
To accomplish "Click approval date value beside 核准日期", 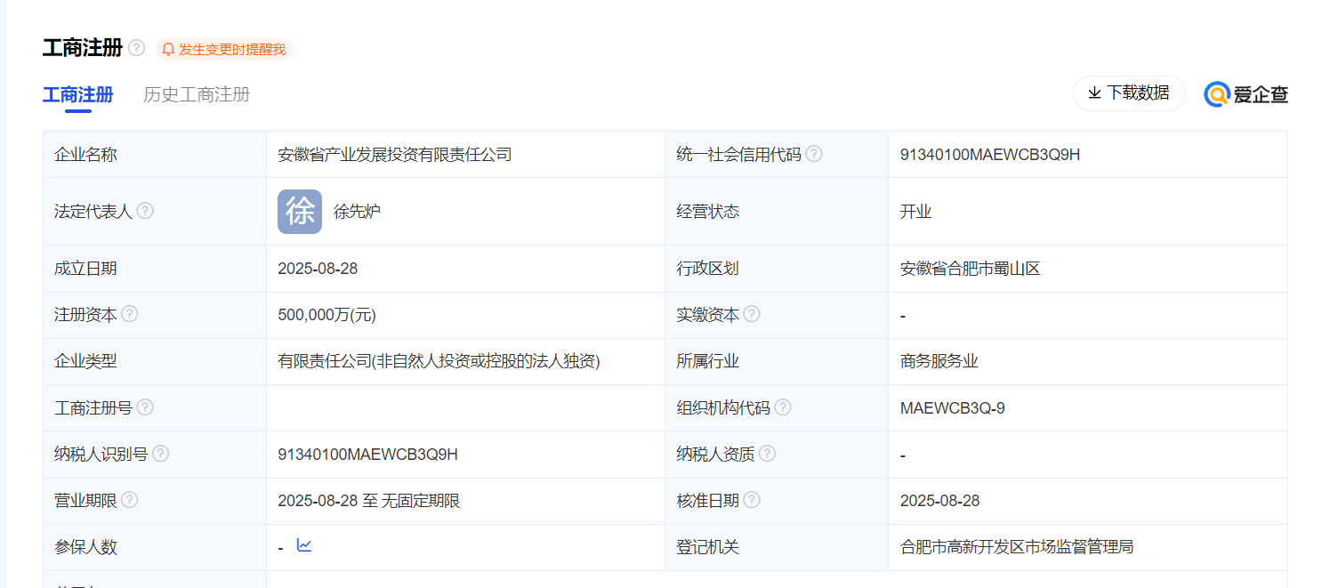I will coord(939,501).
